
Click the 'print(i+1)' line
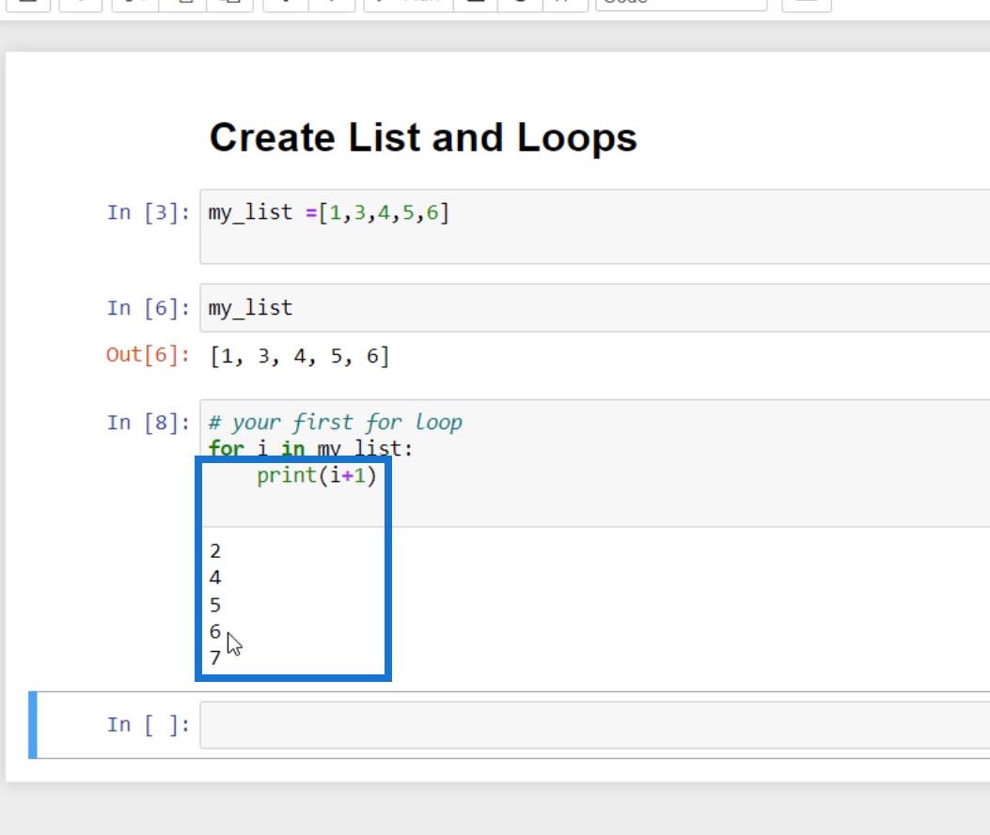(x=316, y=475)
